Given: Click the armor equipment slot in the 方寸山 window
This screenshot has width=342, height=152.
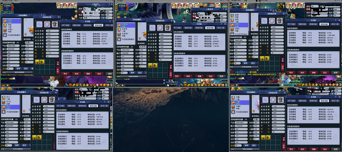Looking at the screenshot, I should click(x=52, y=100).
